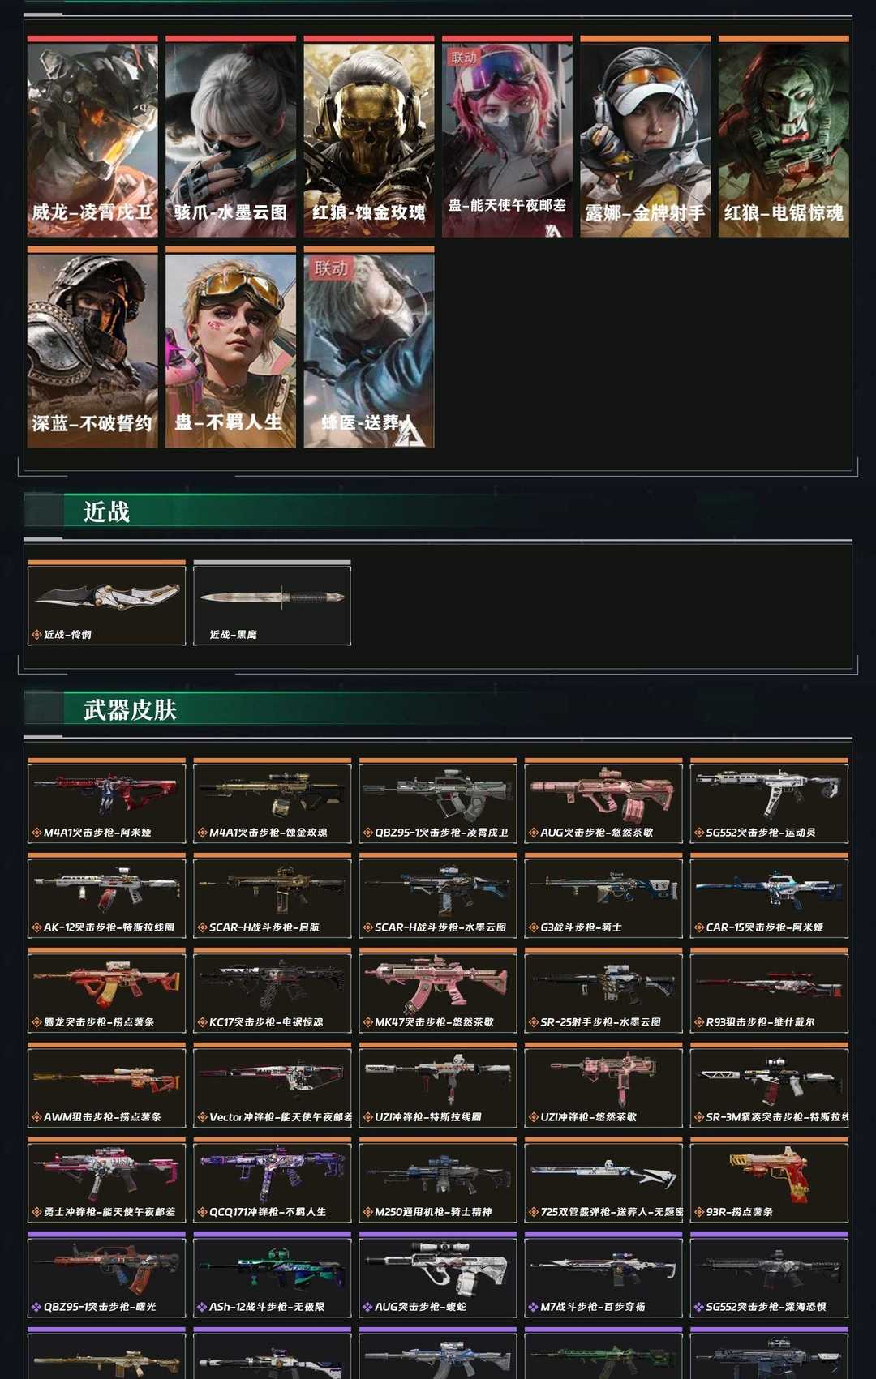Select the KC17突击步枪-电锯惊魂 weapon skin
Image resolution: width=876 pixels, height=1379 pixels.
[273, 991]
